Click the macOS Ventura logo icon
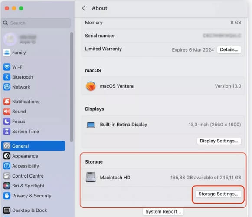This screenshot has width=252, height=217. click(91, 86)
